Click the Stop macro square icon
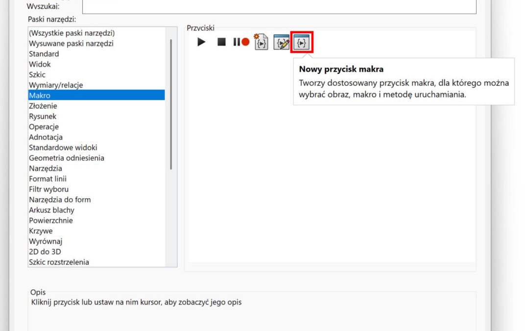Viewport: 529px width, 331px height. pyautogui.click(x=221, y=42)
